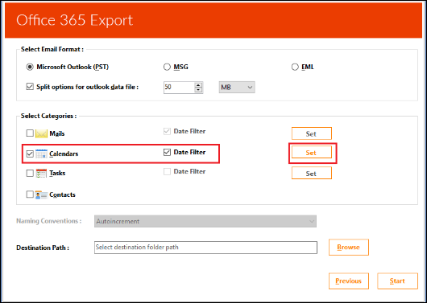Image resolution: width=427 pixels, height=303 pixels.
Task: Click Set button for Mails
Action: coord(312,133)
